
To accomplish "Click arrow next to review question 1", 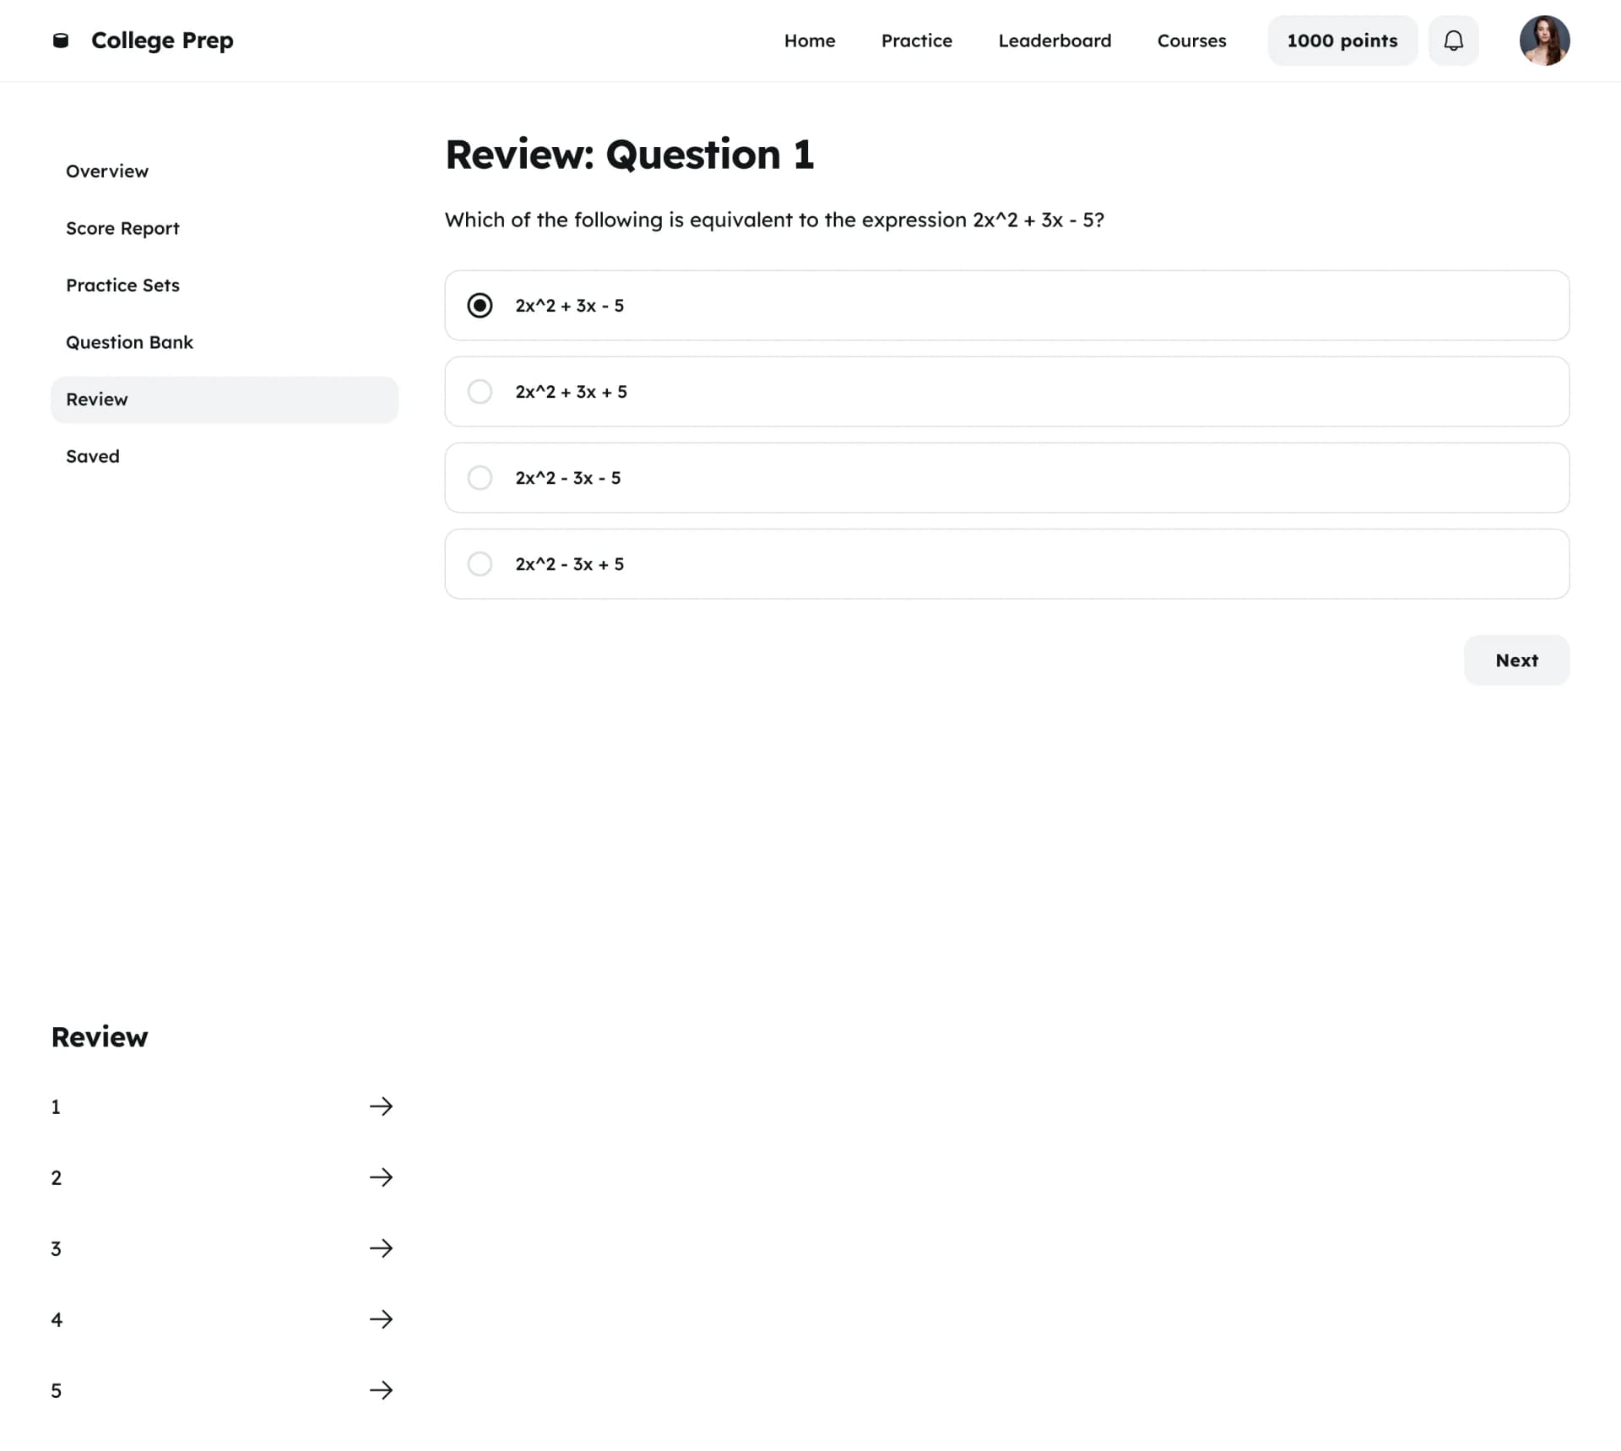I will [x=381, y=1106].
